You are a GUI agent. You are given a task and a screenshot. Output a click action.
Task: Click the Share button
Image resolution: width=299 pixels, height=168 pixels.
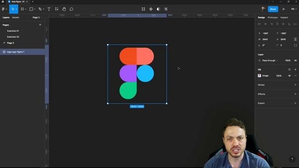point(273,9)
